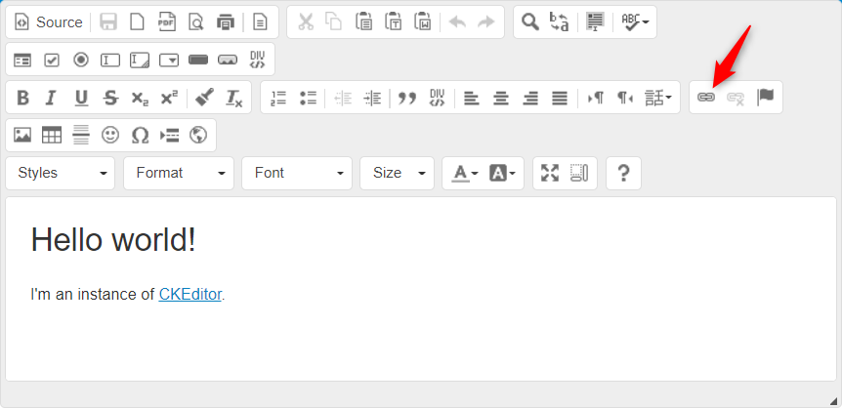Toggle Bold formatting
The width and height of the screenshot is (842, 408).
click(x=22, y=98)
